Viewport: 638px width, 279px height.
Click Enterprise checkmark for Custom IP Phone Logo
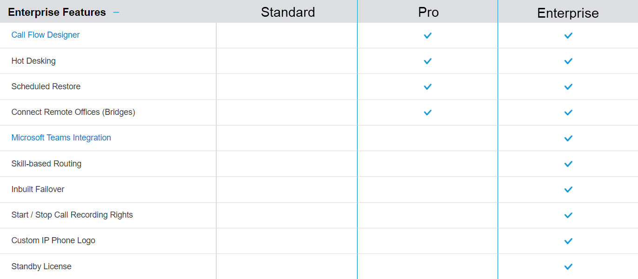[x=568, y=241]
